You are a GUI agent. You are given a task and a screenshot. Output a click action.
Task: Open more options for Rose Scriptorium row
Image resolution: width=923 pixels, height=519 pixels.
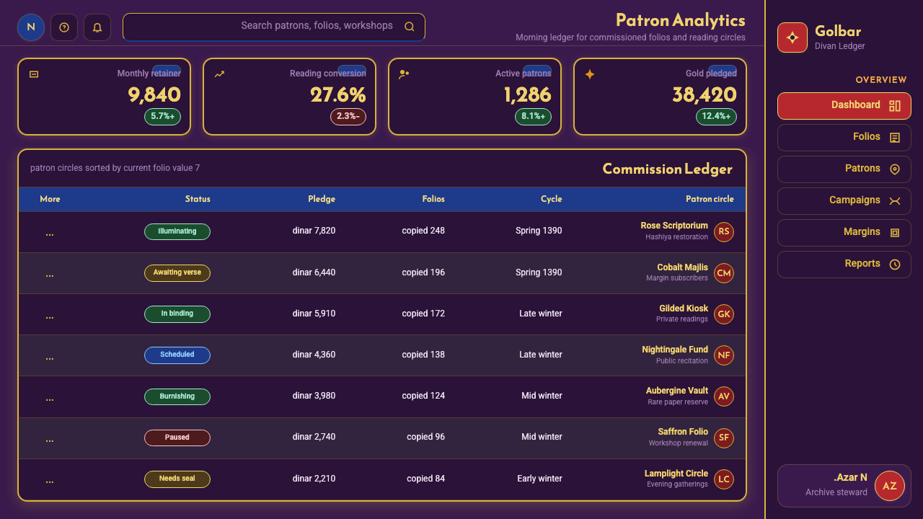point(50,232)
